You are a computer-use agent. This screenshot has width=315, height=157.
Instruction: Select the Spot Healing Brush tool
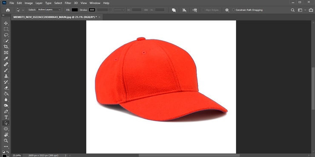coord(6,64)
